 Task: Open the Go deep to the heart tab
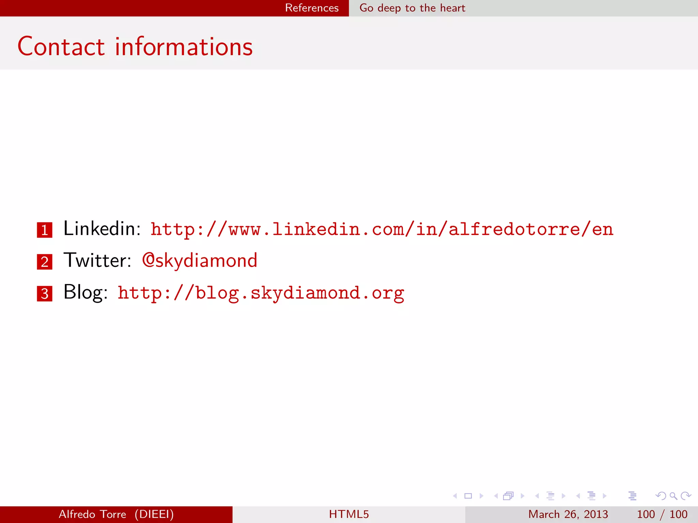(x=412, y=8)
